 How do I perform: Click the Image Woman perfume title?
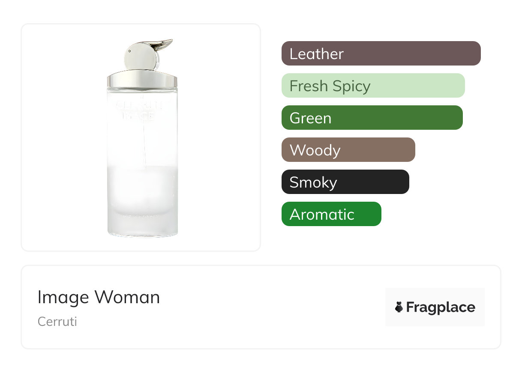click(99, 297)
